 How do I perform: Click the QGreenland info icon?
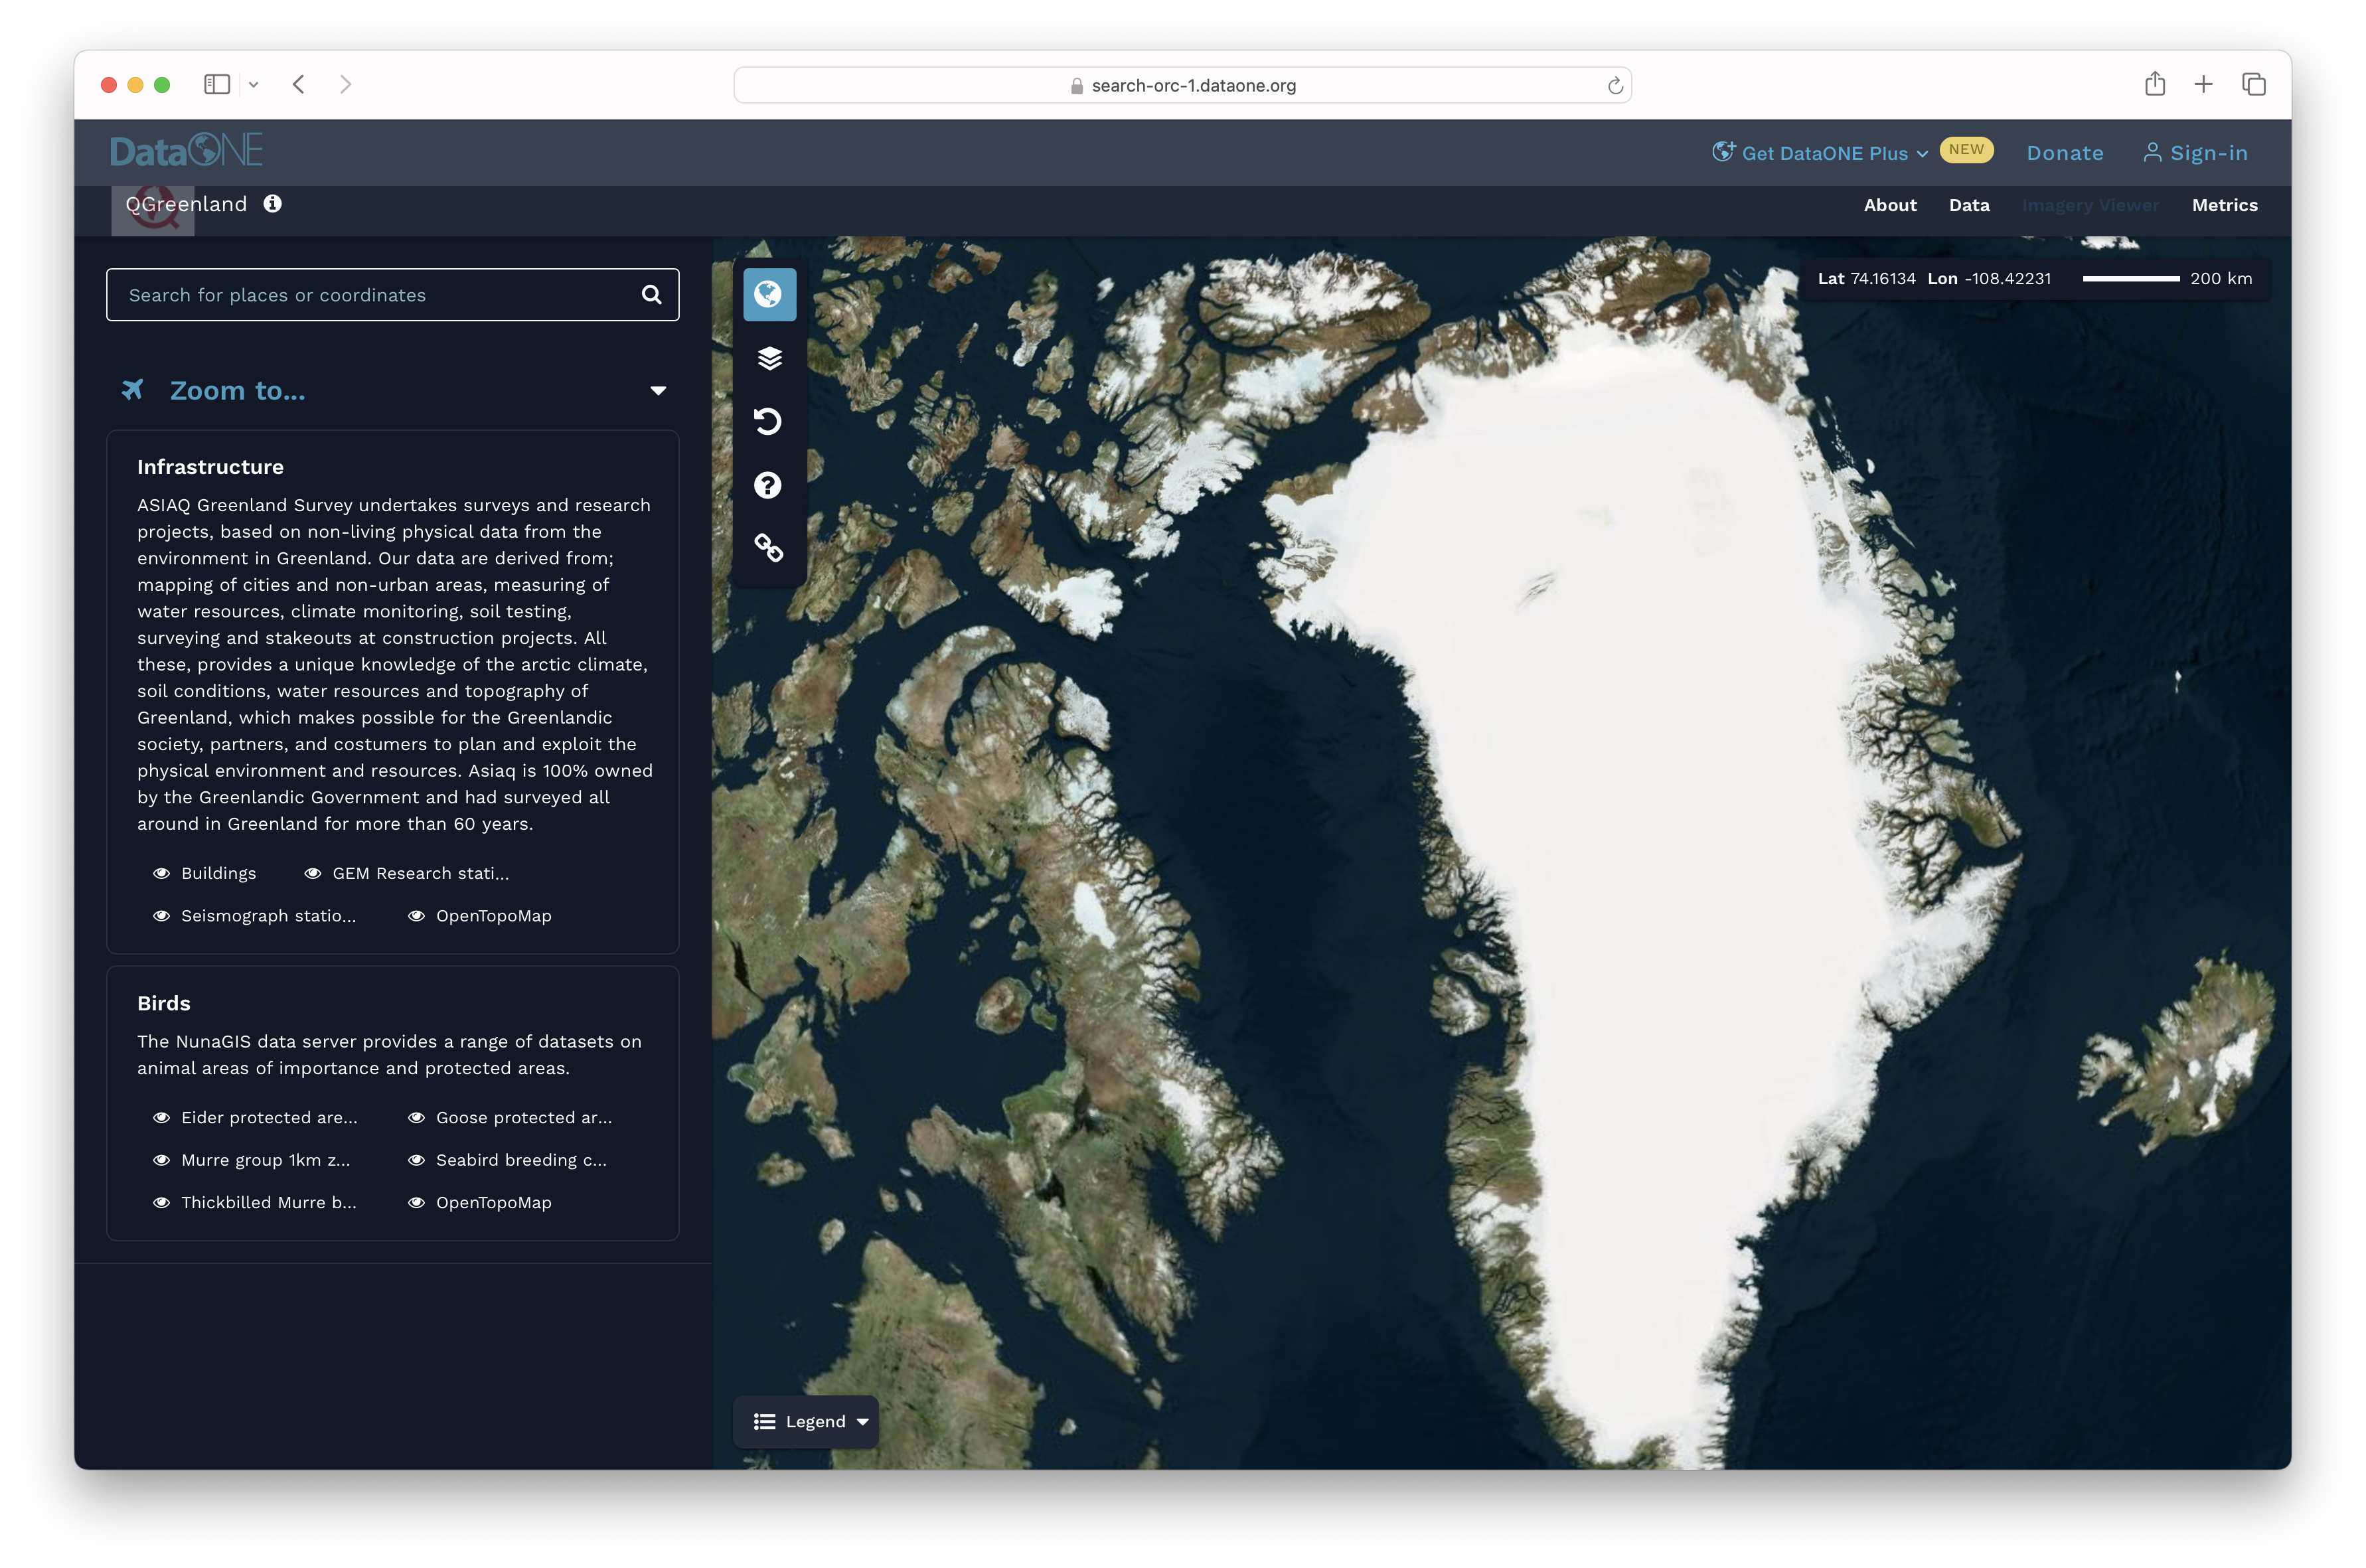272,204
